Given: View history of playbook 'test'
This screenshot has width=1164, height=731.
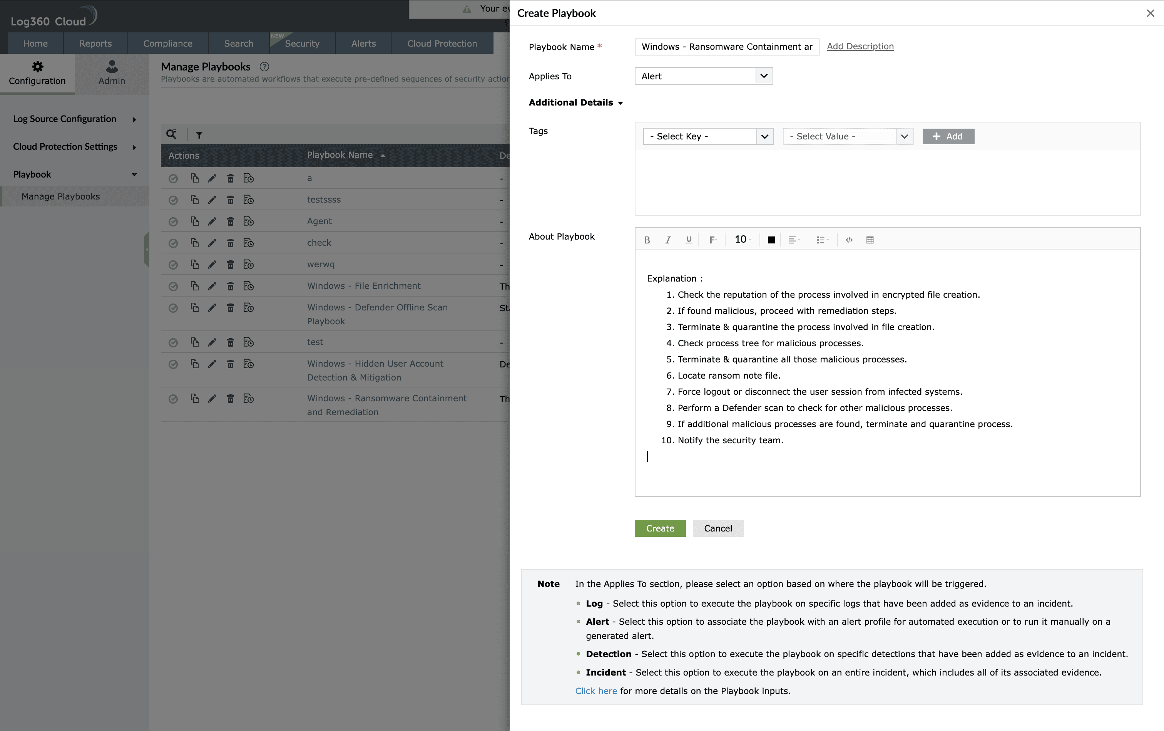Looking at the screenshot, I should 248,342.
